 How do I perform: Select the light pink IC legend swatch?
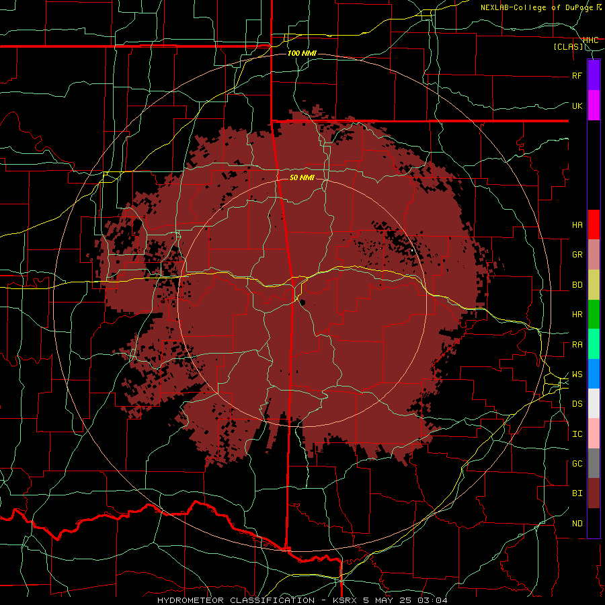point(594,434)
